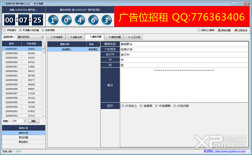The height and width of the screenshot is (155, 252).
Task: Select history row 160603059
Action: [22, 84]
